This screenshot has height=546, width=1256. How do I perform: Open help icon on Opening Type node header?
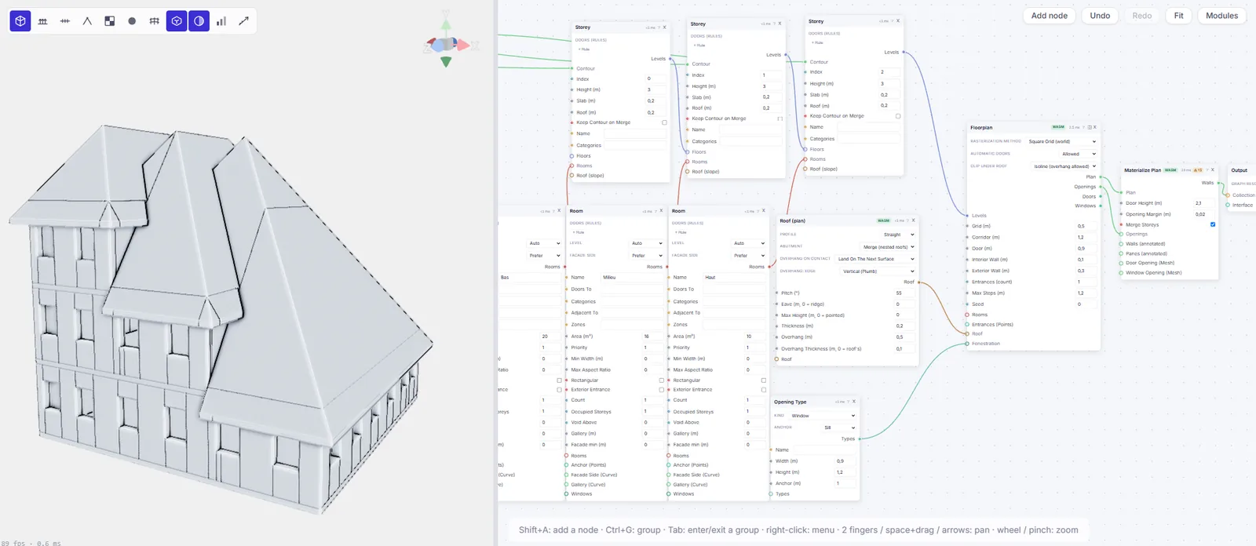(849, 402)
